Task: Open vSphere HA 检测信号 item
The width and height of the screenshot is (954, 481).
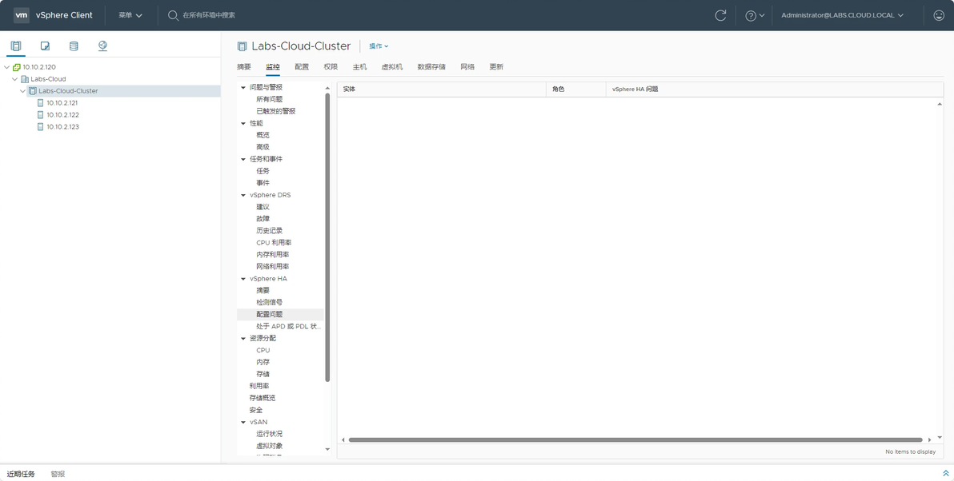Action: (270, 303)
